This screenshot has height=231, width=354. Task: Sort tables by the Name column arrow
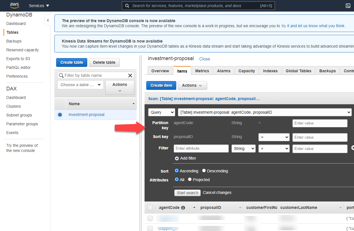[x=133, y=104]
